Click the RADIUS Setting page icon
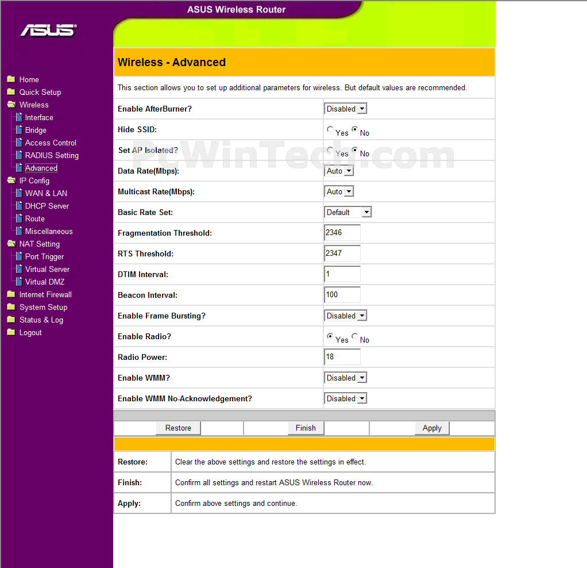This screenshot has width=587, height=568. [19, 155]
